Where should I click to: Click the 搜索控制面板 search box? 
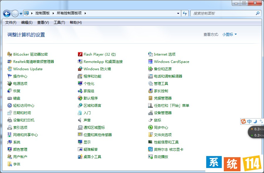(x=223, y=13)
